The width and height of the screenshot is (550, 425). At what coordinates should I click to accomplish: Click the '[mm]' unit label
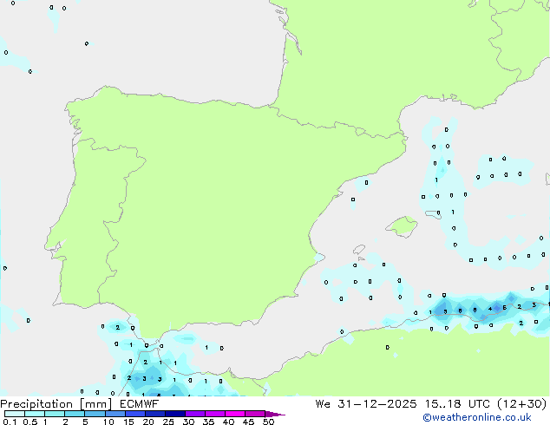click(x=95, y=404)
